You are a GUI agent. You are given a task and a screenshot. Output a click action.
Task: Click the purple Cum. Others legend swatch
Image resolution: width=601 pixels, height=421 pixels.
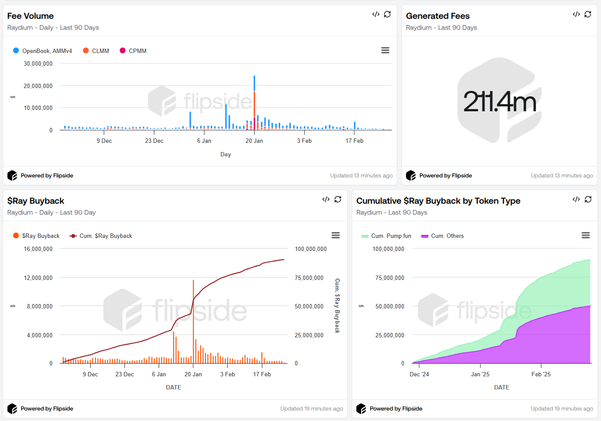click(x=424, y=236)
